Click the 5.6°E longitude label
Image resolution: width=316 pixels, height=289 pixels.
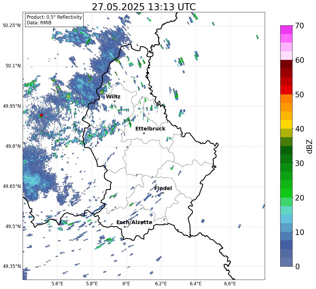pos(57,284)
